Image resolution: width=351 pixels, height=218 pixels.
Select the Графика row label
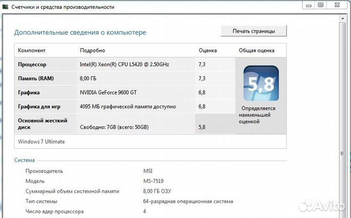tap(29, 92)
